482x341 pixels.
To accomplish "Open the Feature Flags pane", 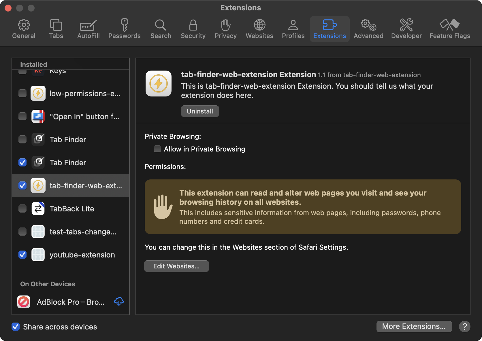I will tap(449, 29).
